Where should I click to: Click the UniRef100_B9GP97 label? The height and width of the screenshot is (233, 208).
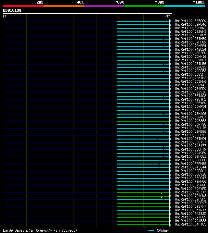click(190, 203)
